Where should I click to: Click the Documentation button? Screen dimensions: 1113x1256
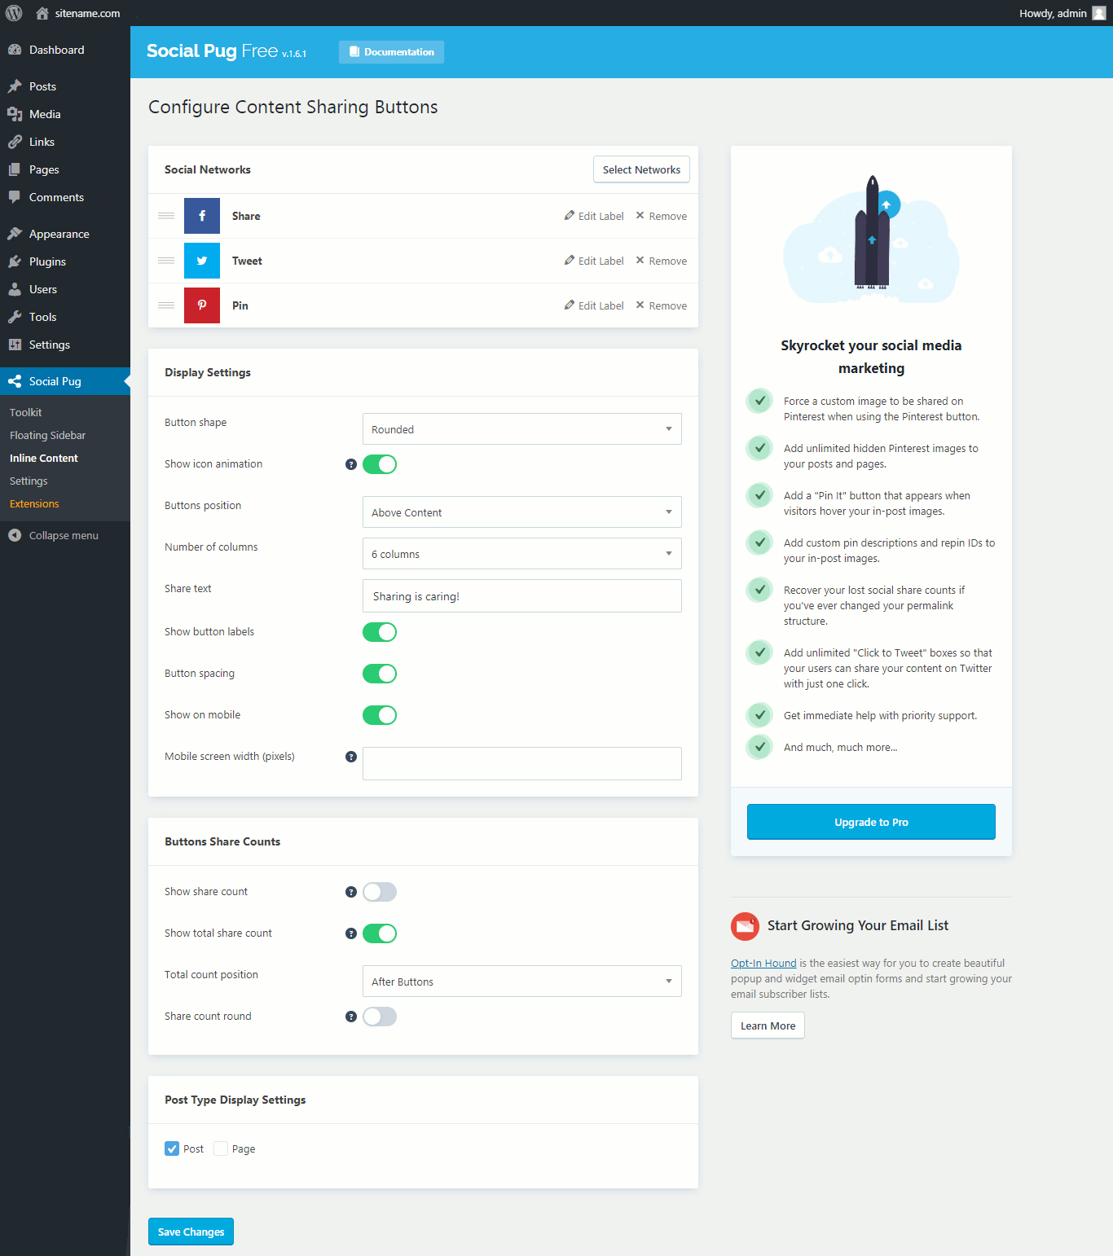(x=391, y=52)
